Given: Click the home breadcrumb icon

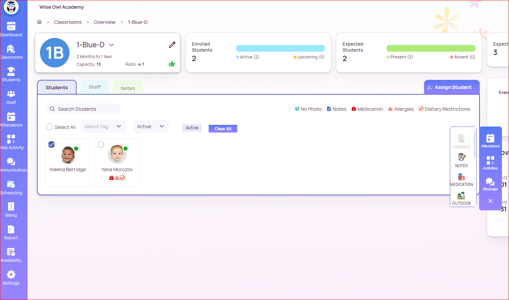Looking at the screenshot, I should (39, 22).
